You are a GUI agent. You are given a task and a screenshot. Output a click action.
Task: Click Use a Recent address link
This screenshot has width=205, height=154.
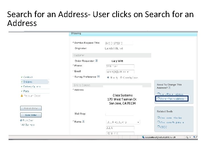coord(171,94)
